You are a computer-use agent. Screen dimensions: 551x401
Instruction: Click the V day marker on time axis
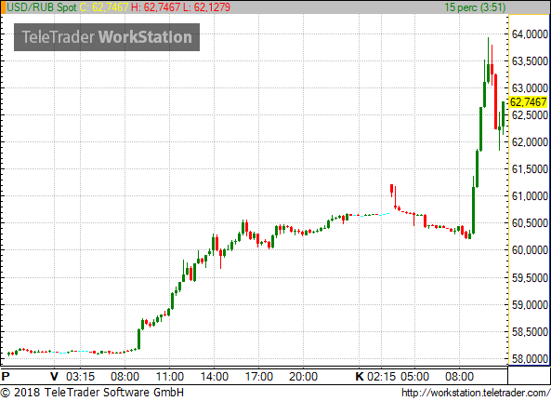[x=54, y=377]
